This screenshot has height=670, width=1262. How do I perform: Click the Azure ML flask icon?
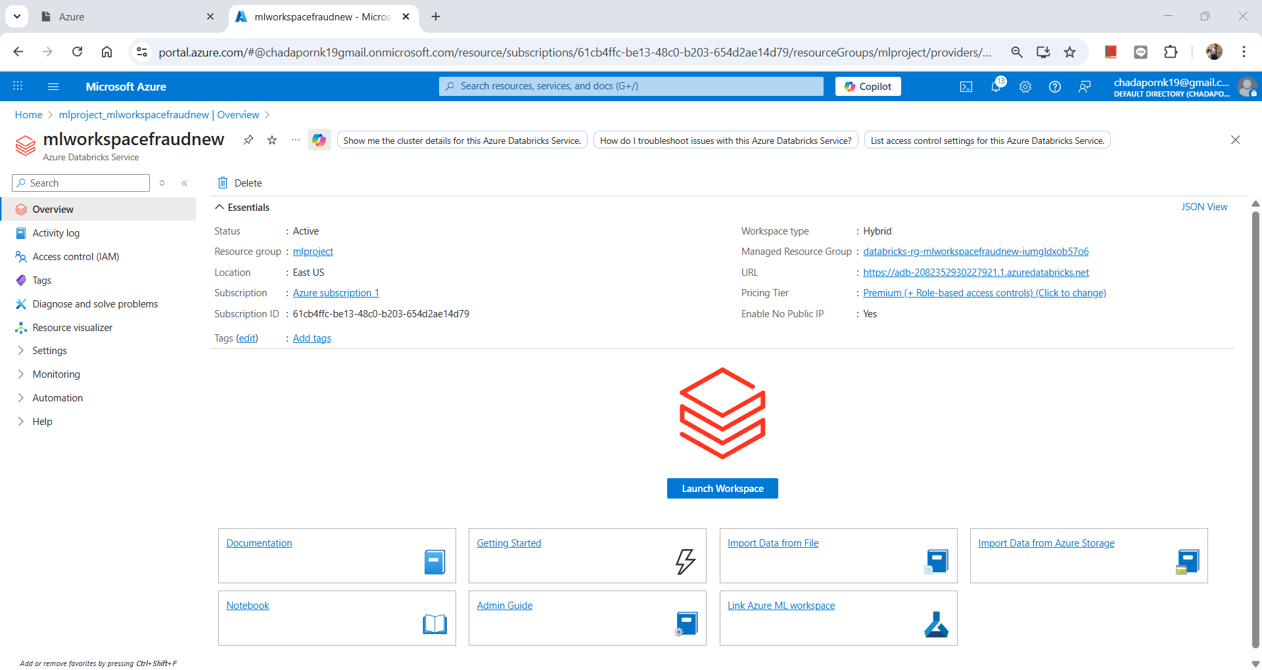point(936,625)
